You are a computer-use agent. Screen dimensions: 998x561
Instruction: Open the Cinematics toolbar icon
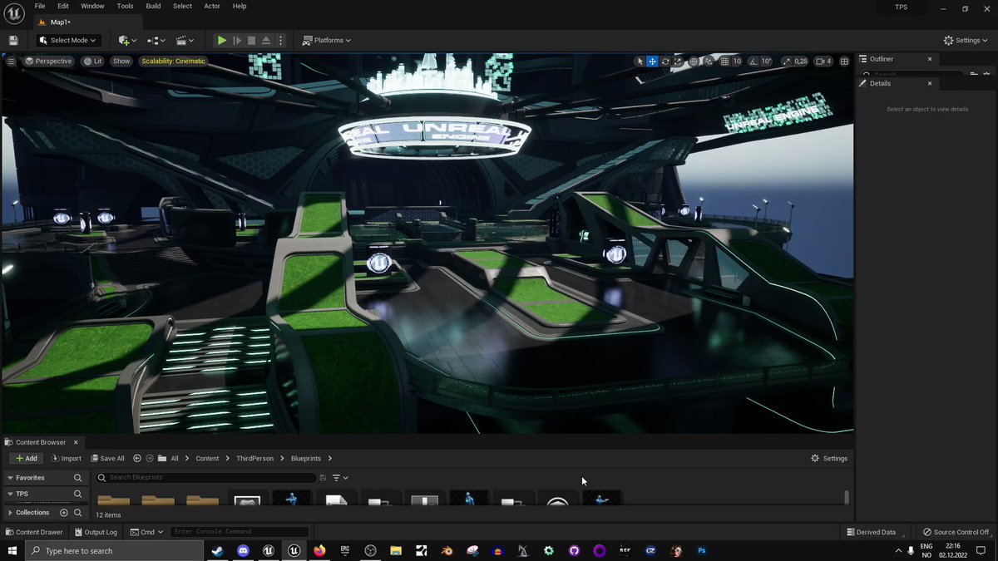click(x=183, y=40)
